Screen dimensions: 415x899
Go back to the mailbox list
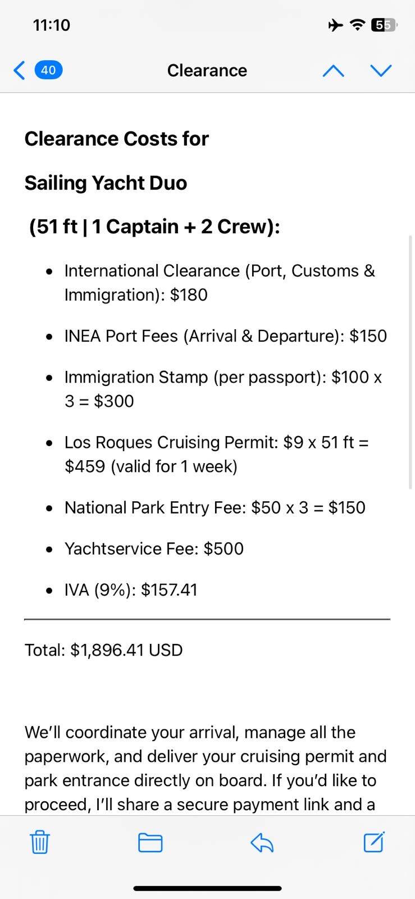(20, 70)
